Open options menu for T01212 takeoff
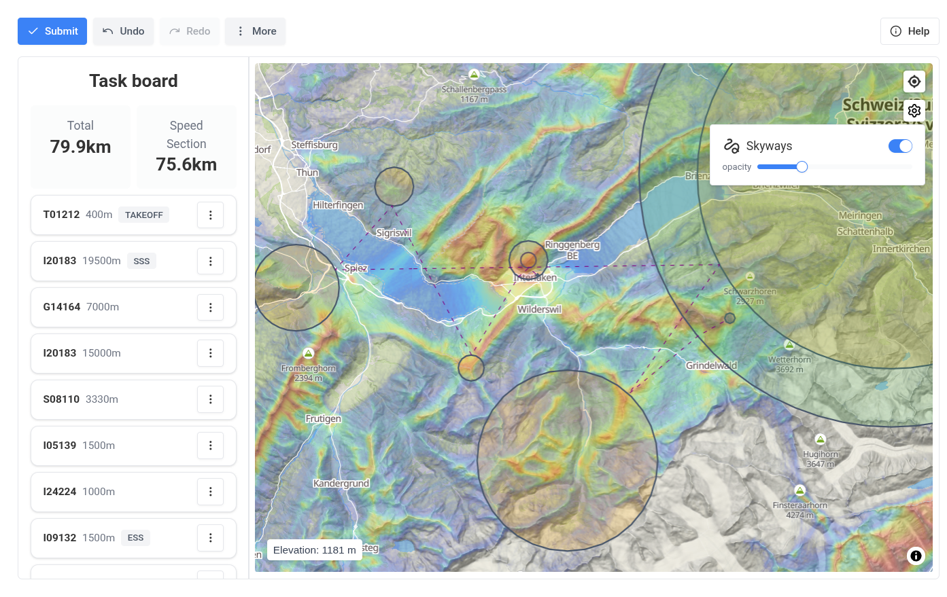This screenshot has height=597, width=947. point(211,215)
